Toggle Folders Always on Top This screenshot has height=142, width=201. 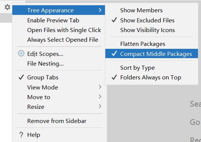point(151,78)
